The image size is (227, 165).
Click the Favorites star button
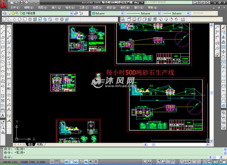[208, 2]
